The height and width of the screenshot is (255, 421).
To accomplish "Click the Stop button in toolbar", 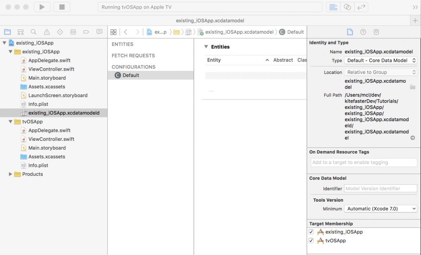I will click(62, 7).
